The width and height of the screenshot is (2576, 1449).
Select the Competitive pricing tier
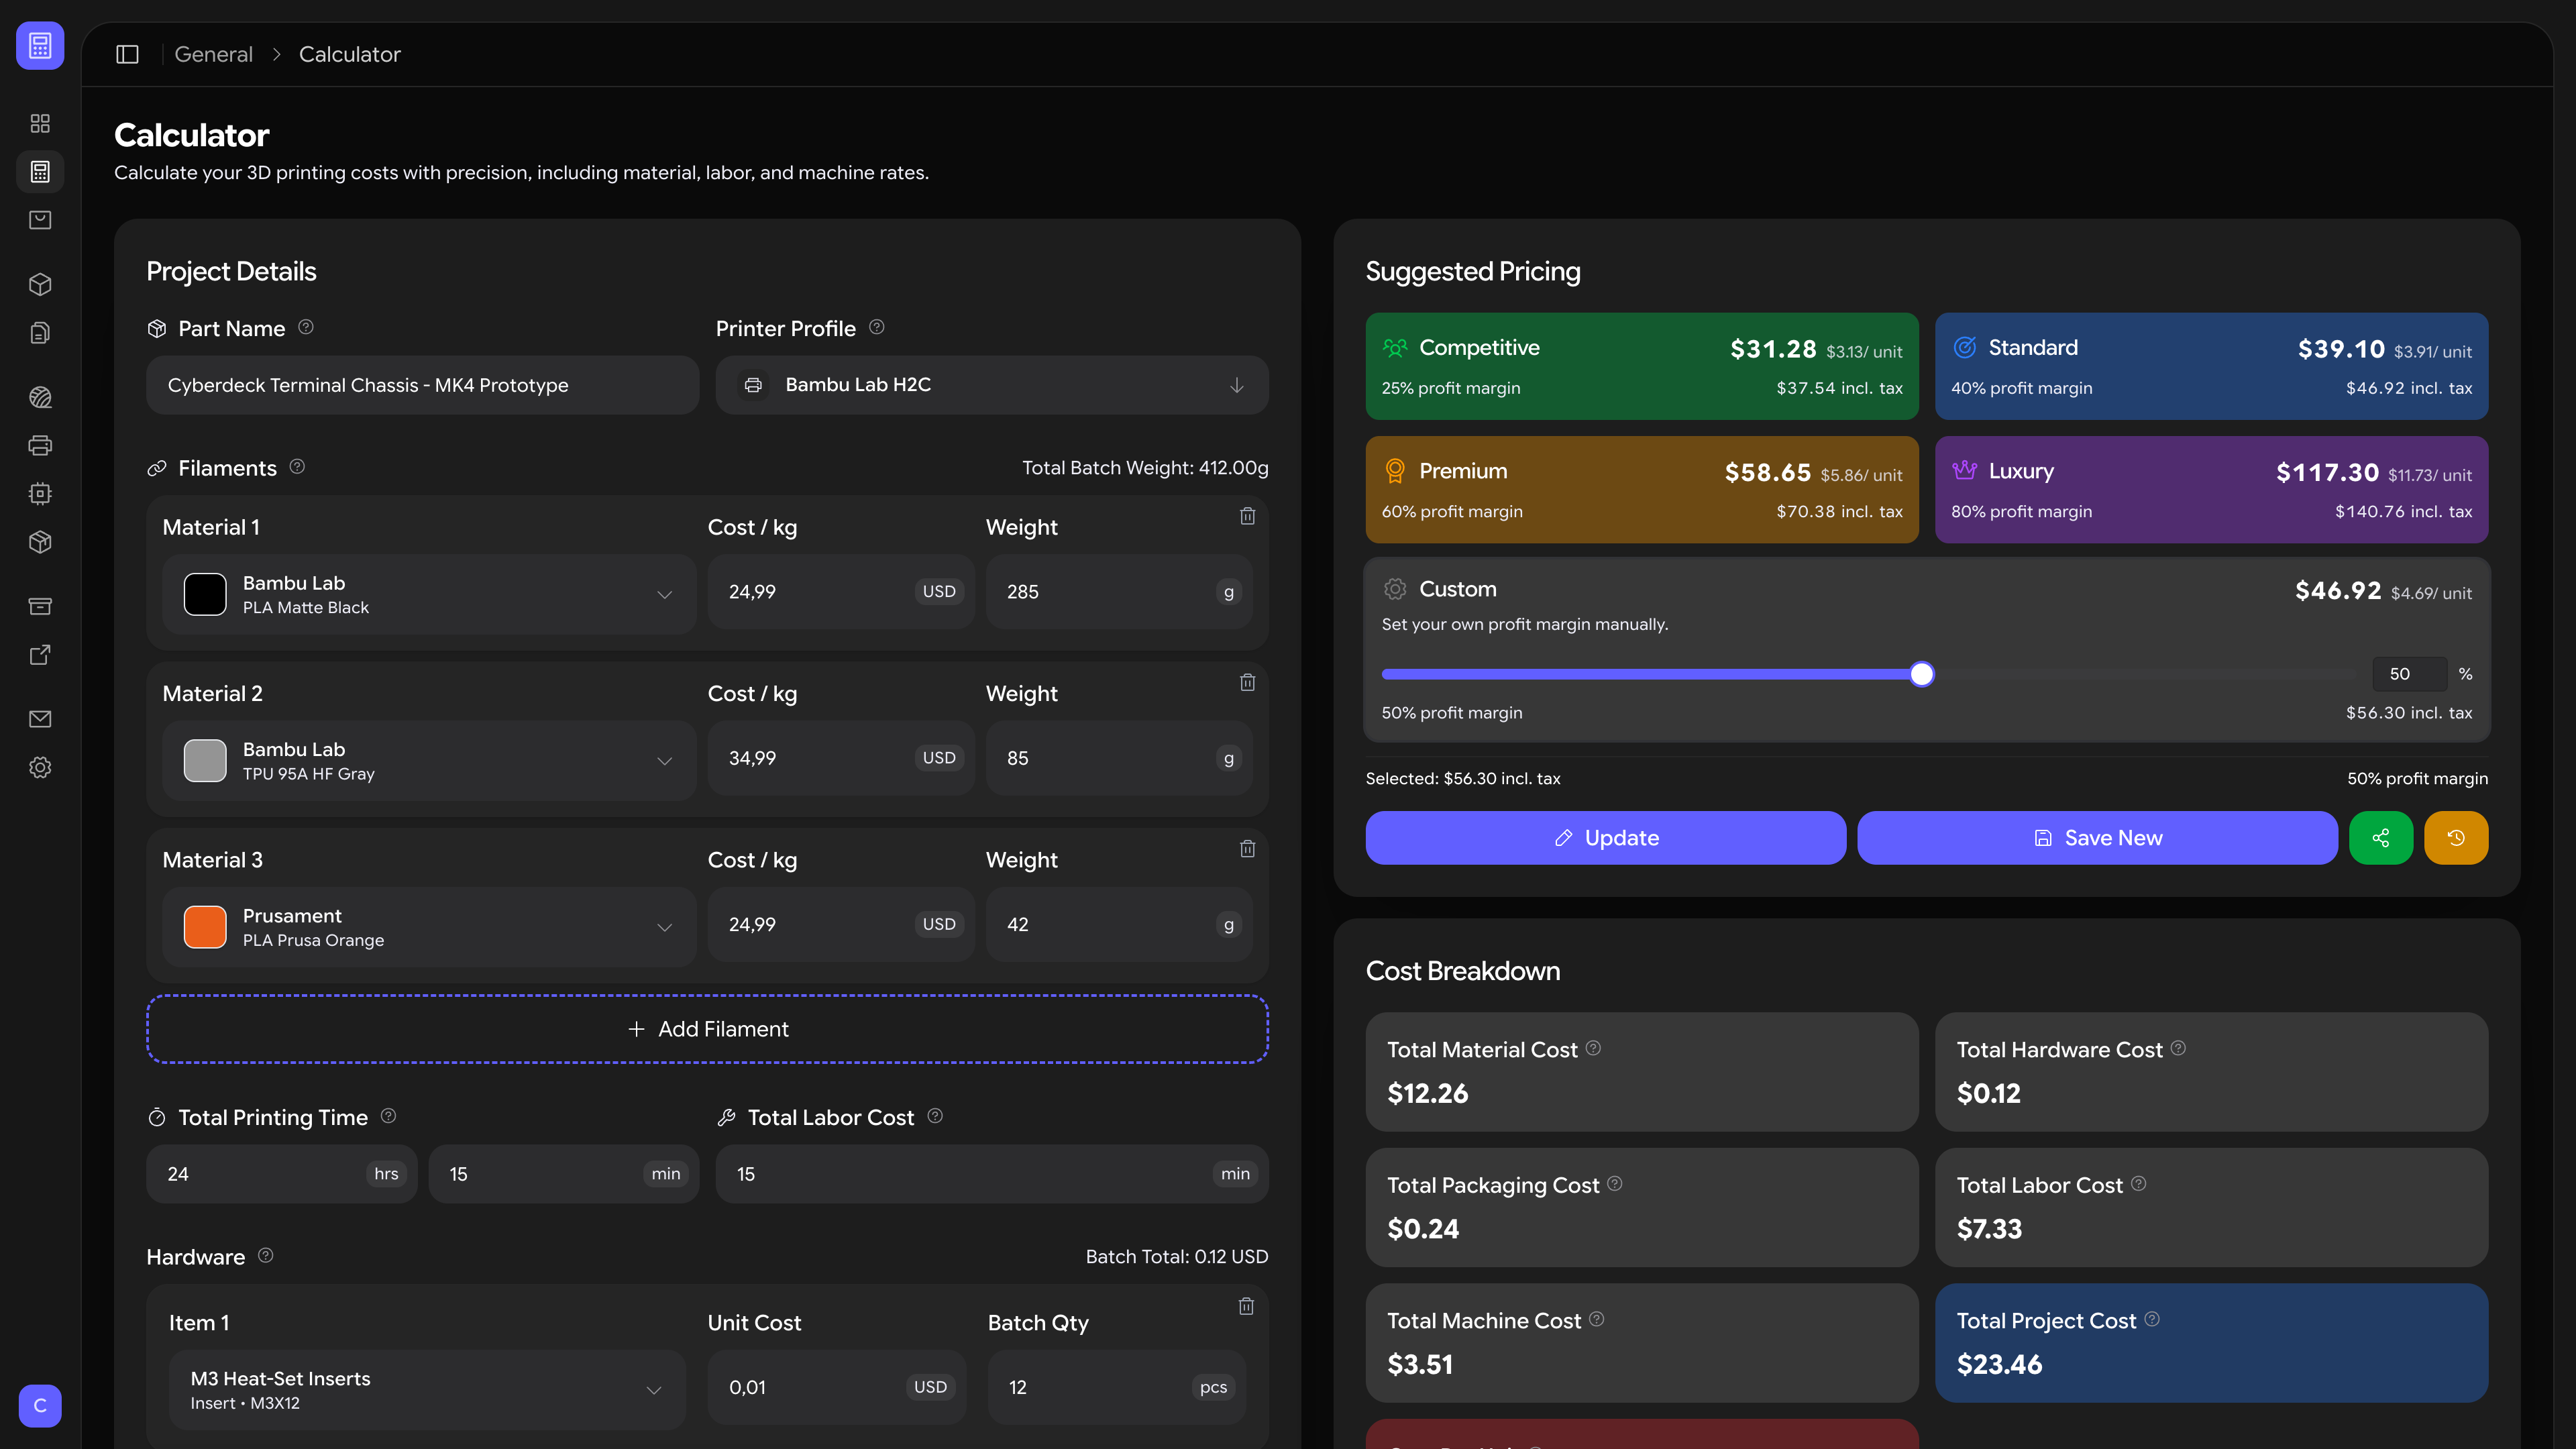click(1641, 366)
